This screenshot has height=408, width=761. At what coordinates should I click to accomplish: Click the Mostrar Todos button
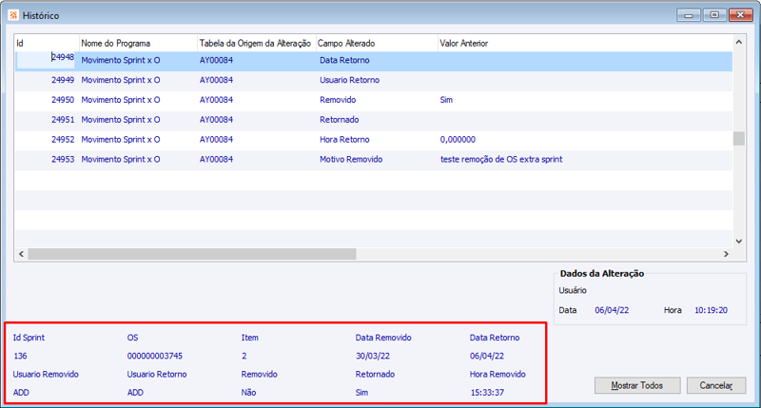pyautogui.click(x=637, y=385)
